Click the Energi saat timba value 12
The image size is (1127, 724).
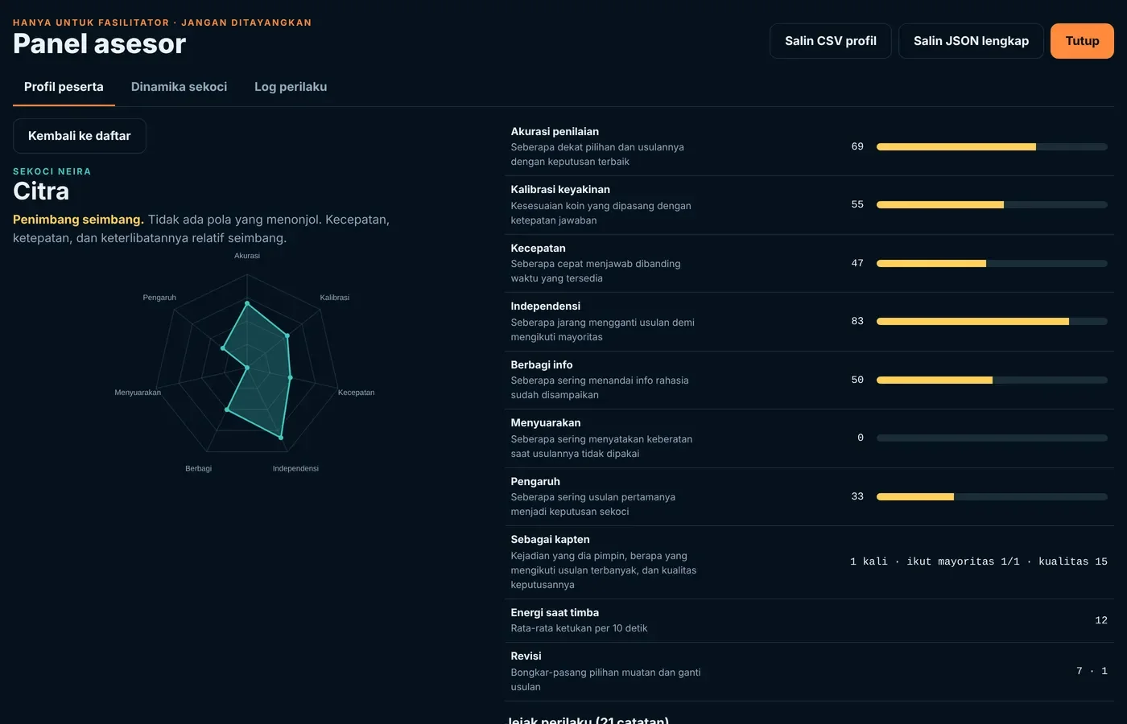point(1101,620)
